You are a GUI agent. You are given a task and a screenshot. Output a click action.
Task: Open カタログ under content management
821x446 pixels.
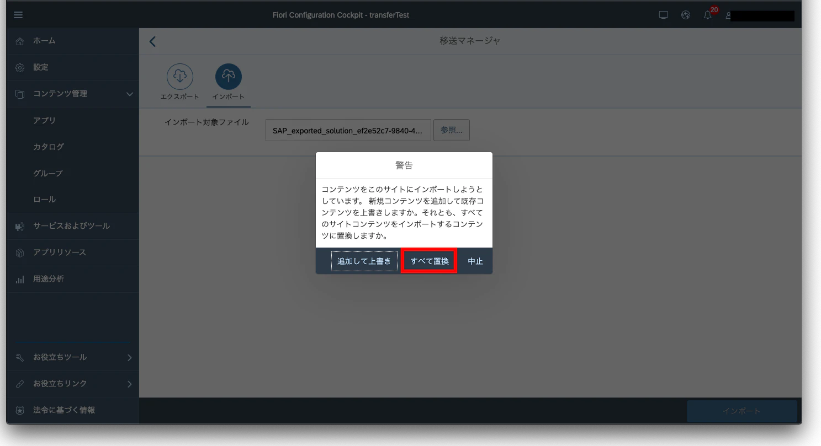[x=72, y=147]
